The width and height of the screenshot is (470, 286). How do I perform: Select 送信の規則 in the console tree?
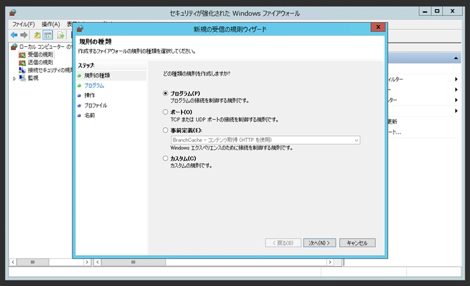pyautogui.click(x=40, y=62)
